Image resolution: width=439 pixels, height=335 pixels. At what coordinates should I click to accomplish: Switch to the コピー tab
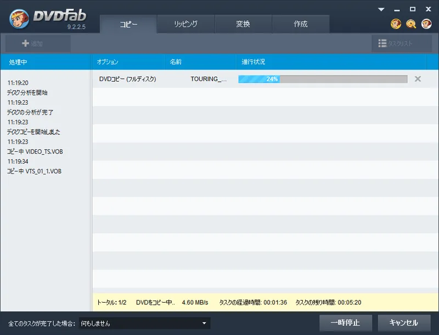pos(128,24)
